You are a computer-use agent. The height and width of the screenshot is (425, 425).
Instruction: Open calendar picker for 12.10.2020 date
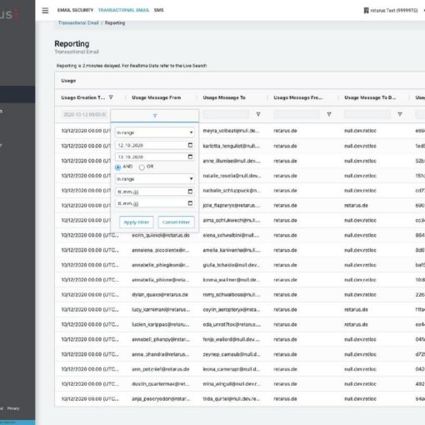(x=190, y=145)
